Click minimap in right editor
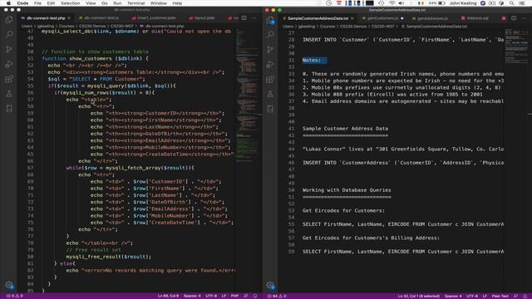The width and height of the screenshot is (532, 299). [x=516, y=46]
